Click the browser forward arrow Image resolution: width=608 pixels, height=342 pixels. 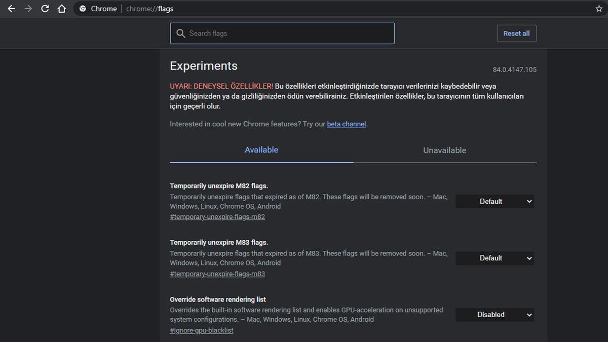(28, 9)
